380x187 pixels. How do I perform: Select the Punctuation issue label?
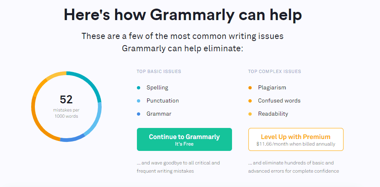pyautogui.click(x=163, y=100)
